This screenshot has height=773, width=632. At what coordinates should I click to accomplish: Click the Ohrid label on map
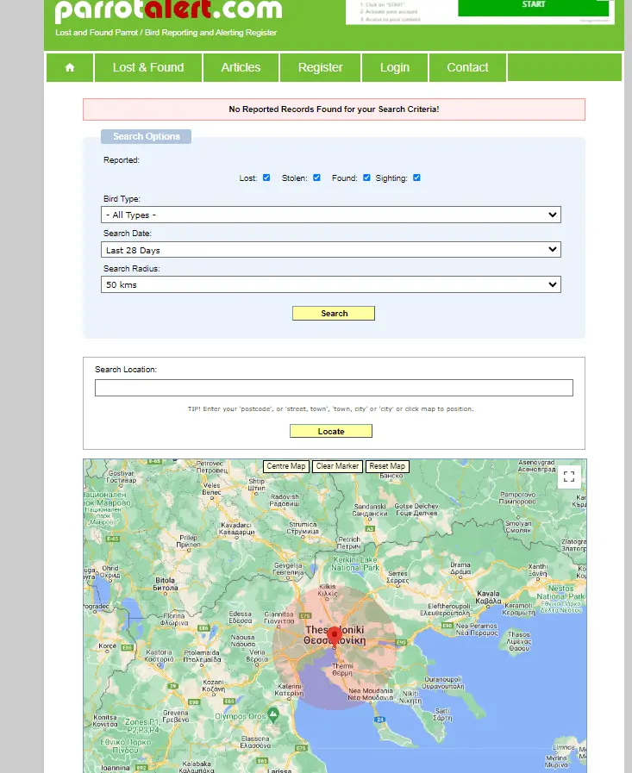(110, 572)
